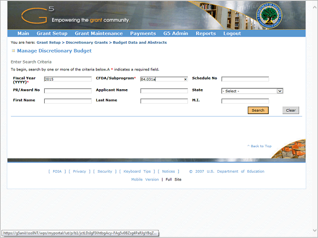The width and height of the screenshot is (318, 238).
Task: Click the icon beside Manage Discretionary Budget
Action: 13,51
